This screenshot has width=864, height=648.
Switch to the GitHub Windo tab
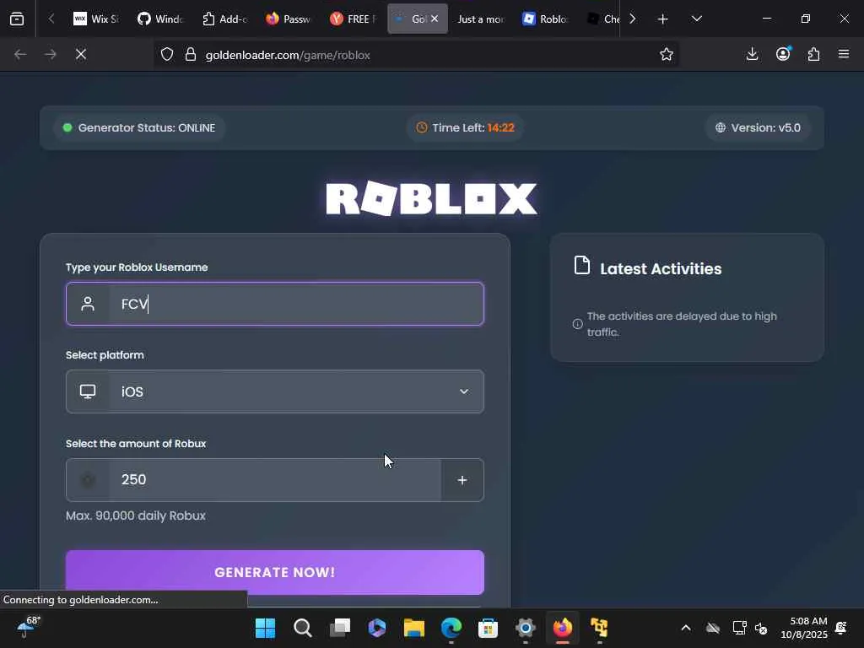[x=160, y=19]
